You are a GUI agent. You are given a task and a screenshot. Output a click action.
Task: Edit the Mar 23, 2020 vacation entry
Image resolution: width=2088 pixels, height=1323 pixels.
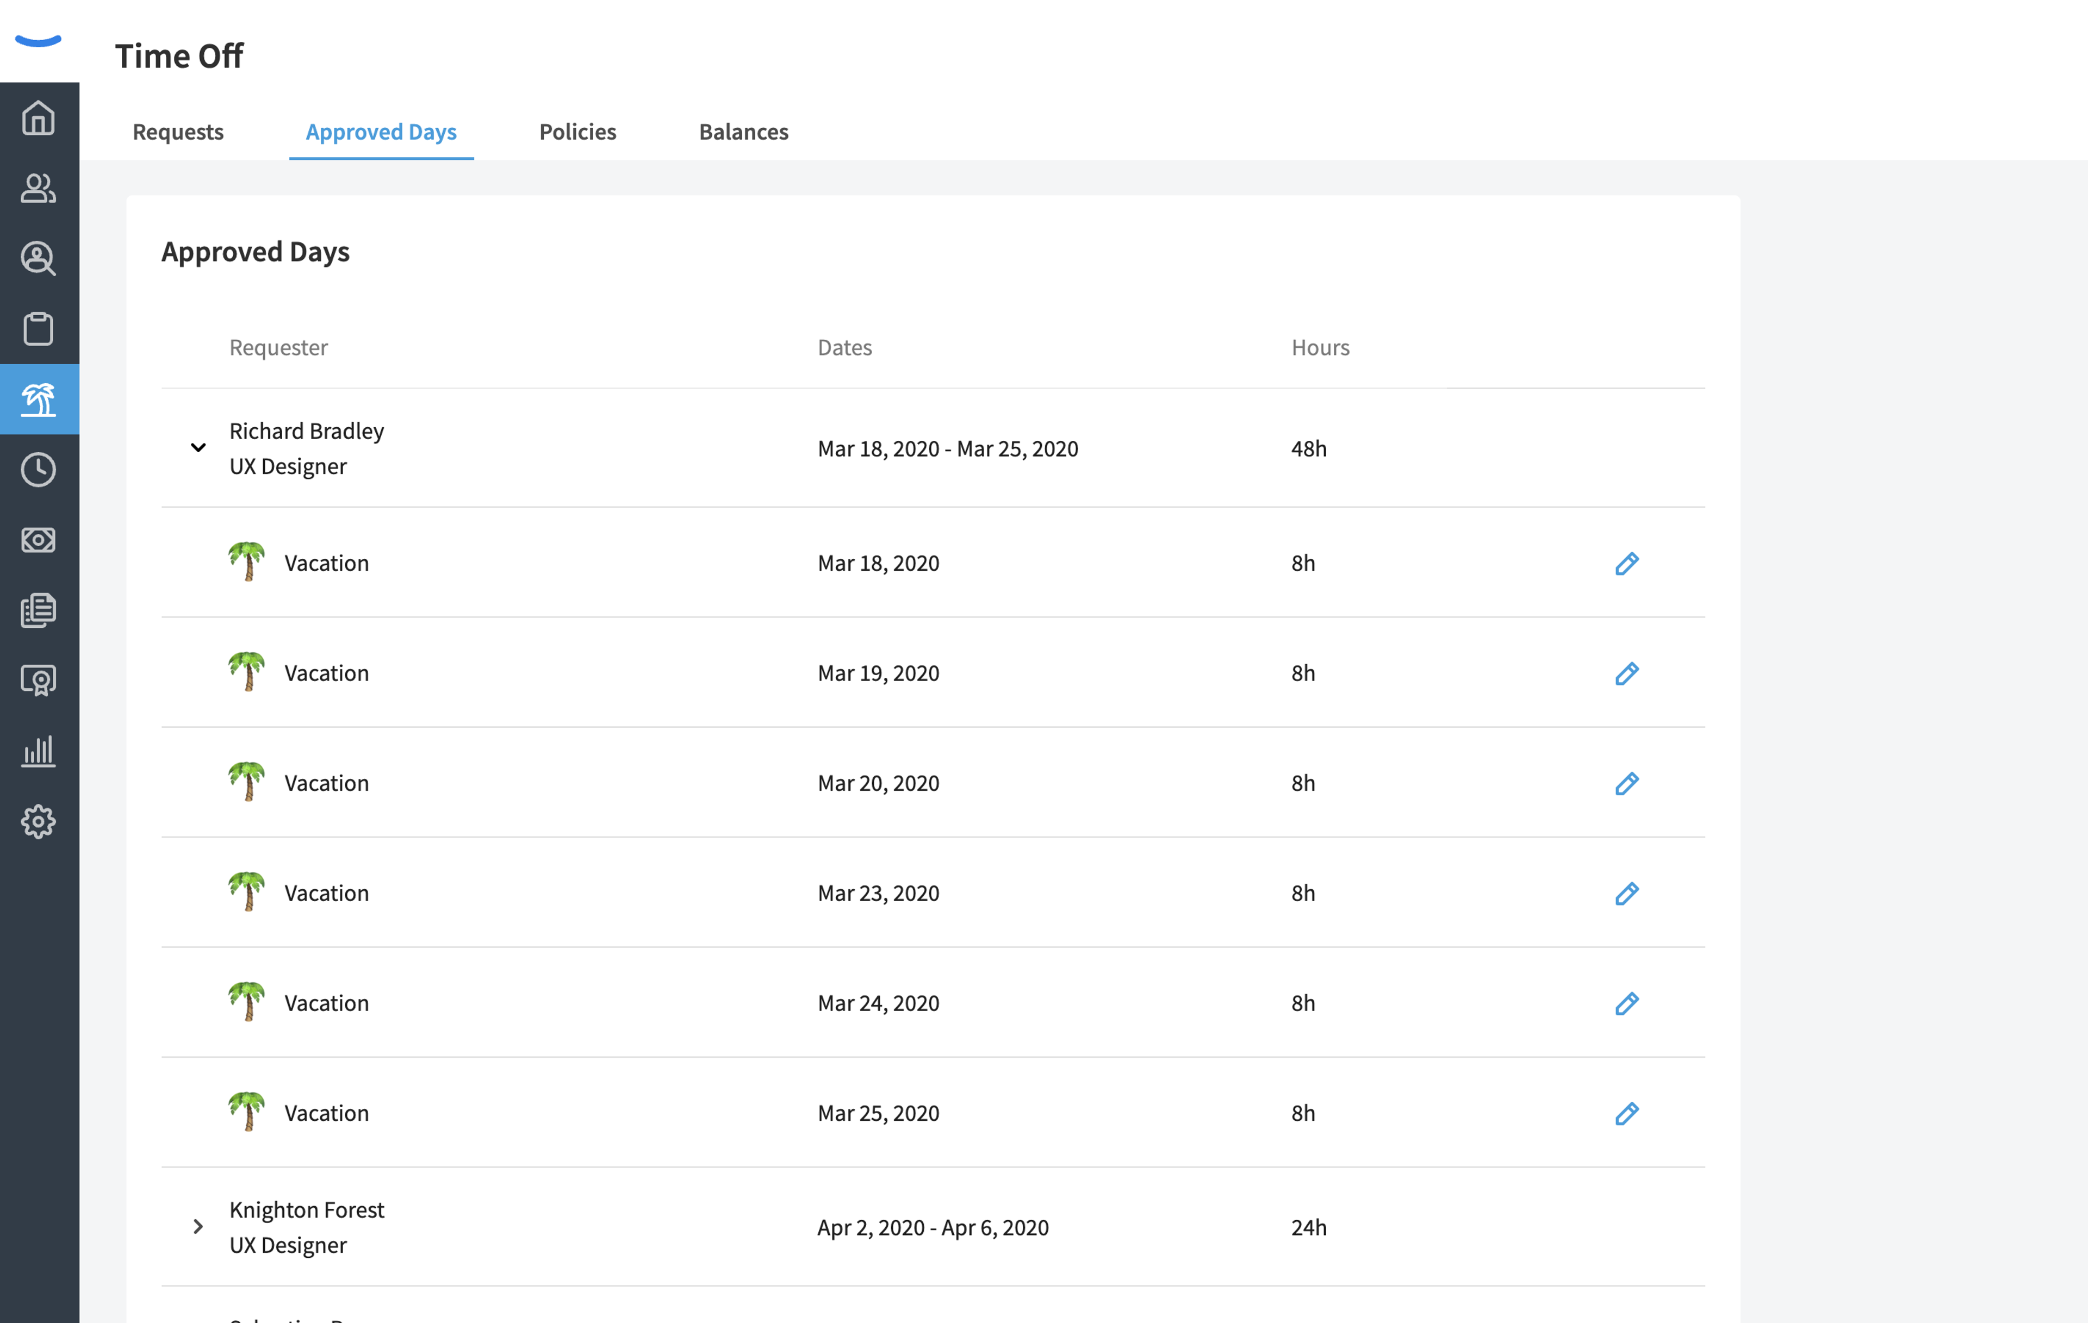[x=1627, y=894]
